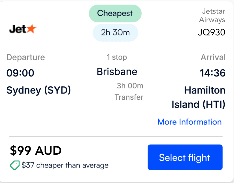234x183 pixels.
Task: Click the $37 cheaper than average text
Action: [65, 165]
